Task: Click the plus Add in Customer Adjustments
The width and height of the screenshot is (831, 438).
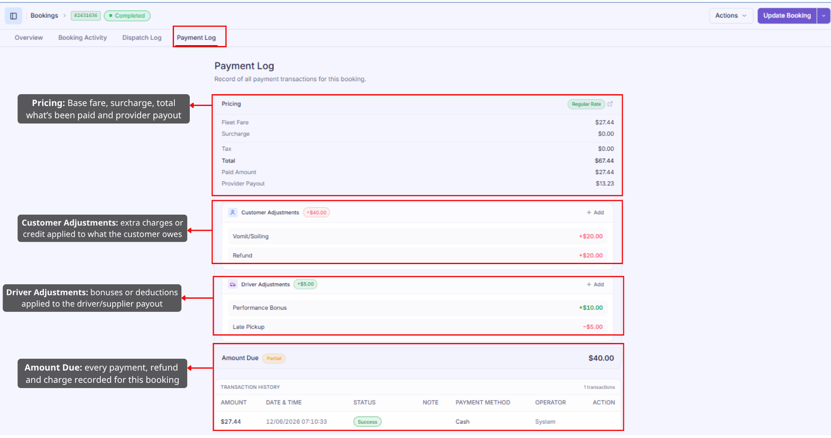Action: click(595, 212)
